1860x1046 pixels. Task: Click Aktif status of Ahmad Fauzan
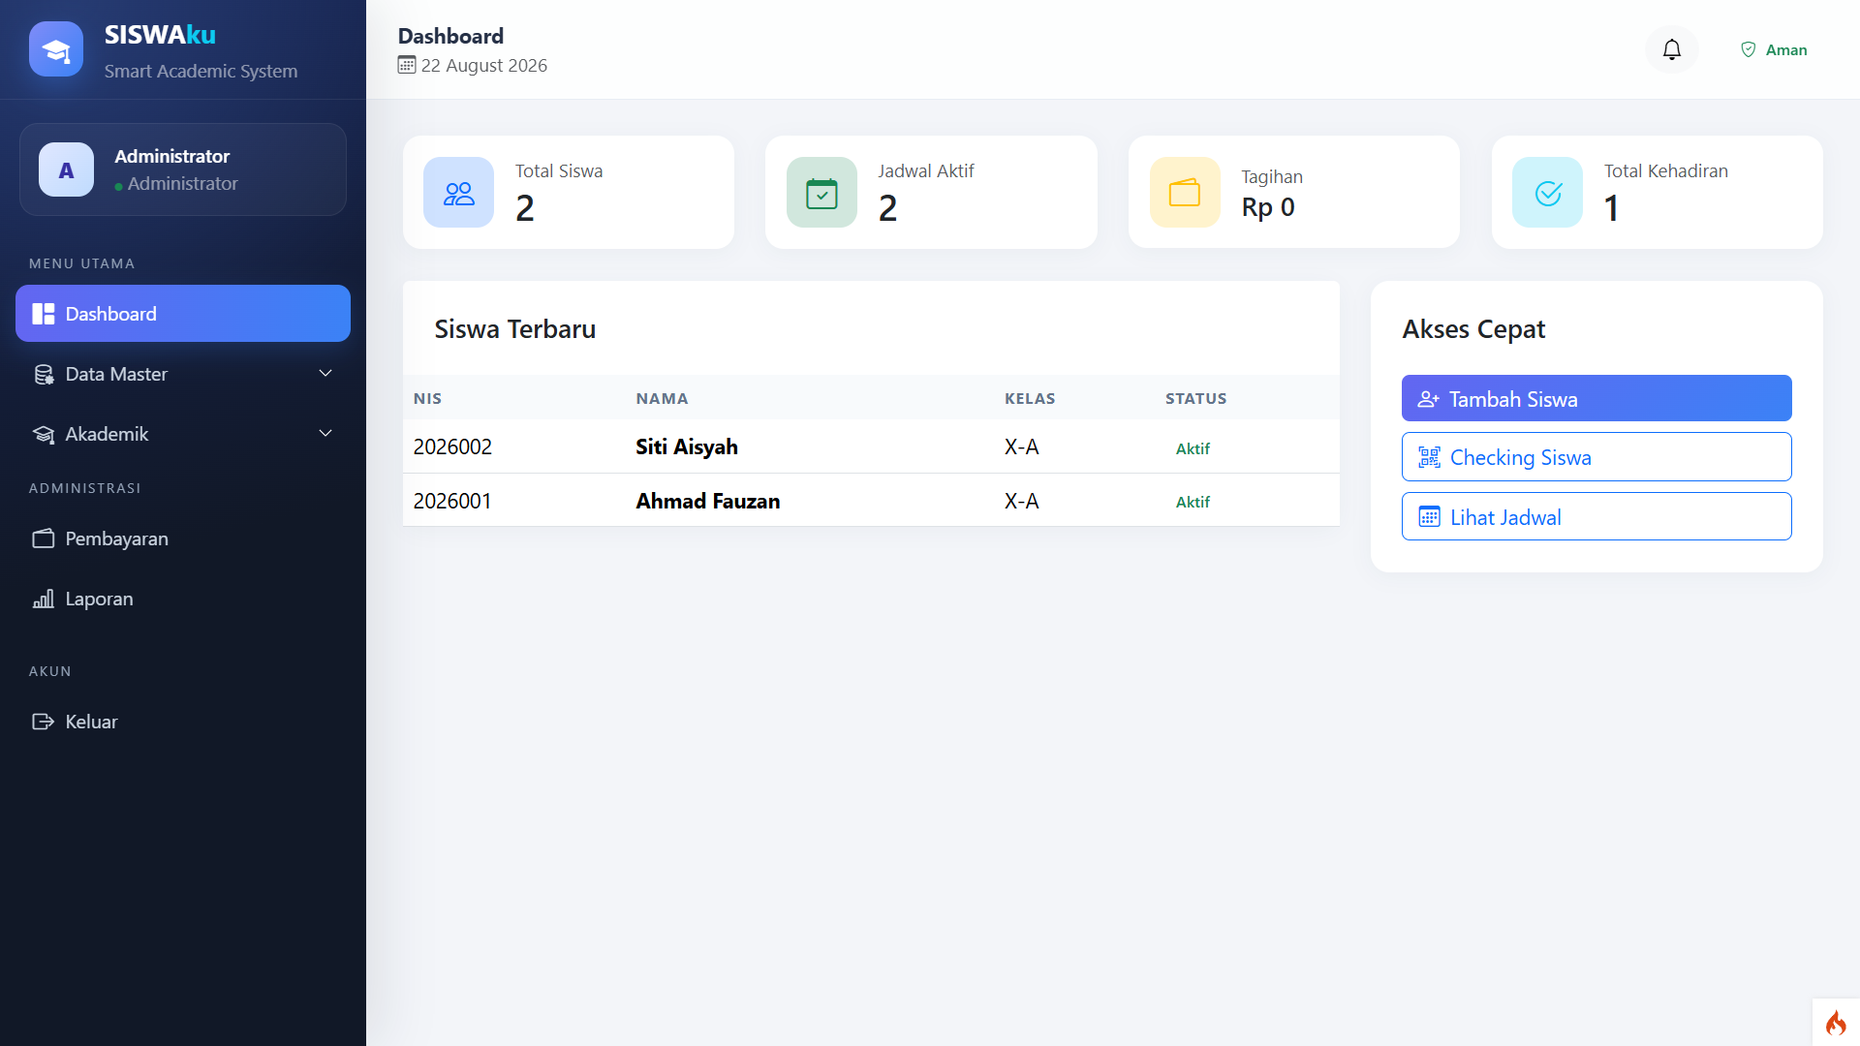click(x=1193, y=502)
